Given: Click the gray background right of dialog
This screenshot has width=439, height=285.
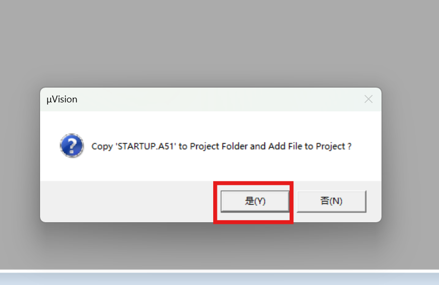Looking at the screenshot, I should click(x=410, y=154).
